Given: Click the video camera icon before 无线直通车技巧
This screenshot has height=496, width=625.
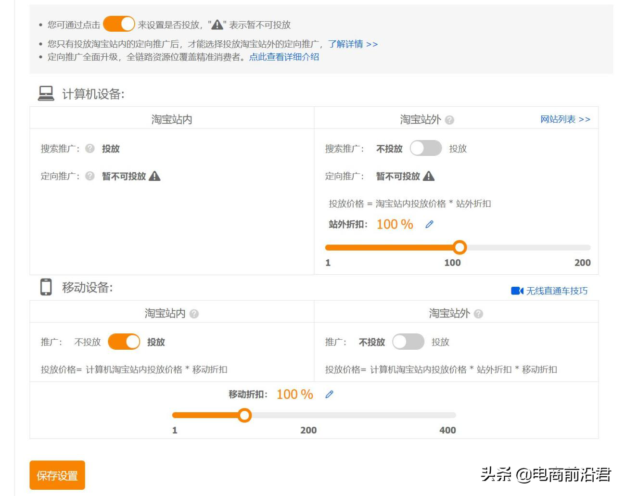Looking at the screenshot, I should [516, 291].
